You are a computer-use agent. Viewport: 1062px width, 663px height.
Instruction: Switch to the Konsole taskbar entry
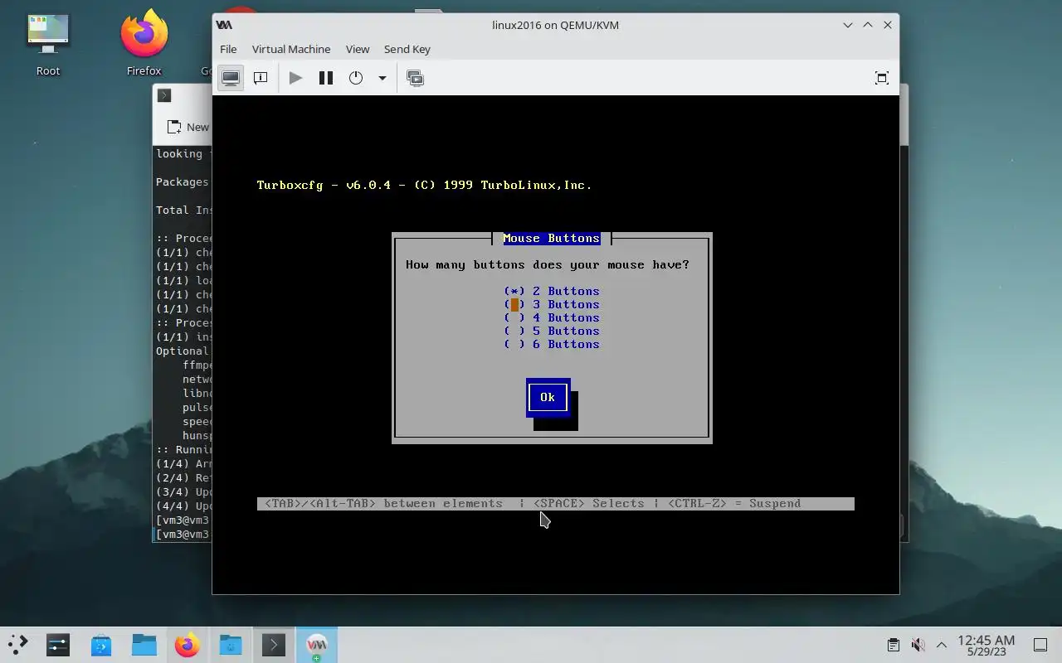pyautogui.click(x=274, y=644)
